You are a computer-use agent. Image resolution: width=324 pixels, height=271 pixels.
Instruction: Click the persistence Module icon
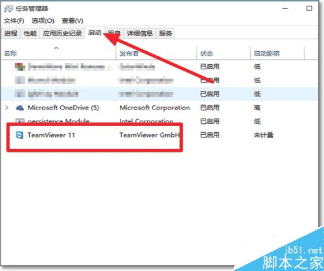(x=20, y=121)
